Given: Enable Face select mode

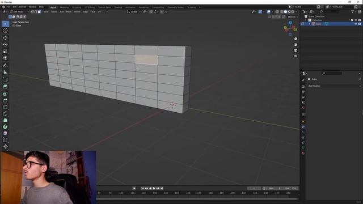Looking at the screenshot, I should click(40, 11).
